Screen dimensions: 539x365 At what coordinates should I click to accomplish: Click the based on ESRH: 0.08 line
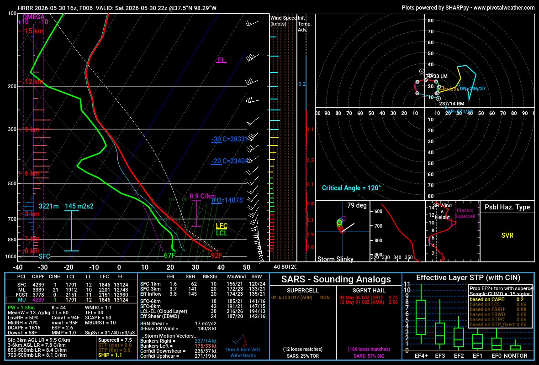498,309
